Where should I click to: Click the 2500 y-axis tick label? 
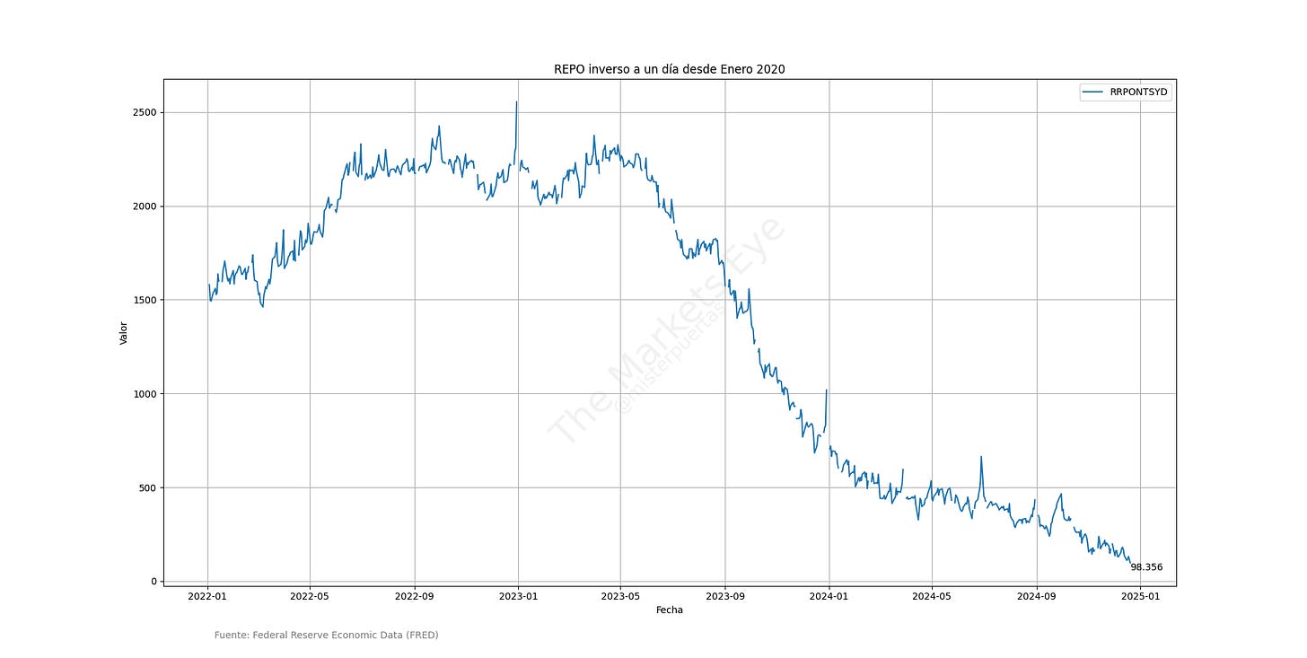143,112
